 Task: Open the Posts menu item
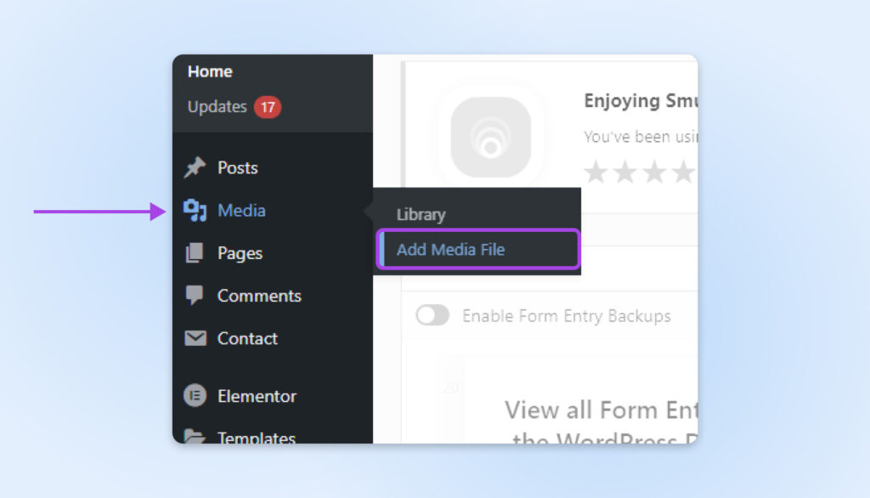pos(237,167)
